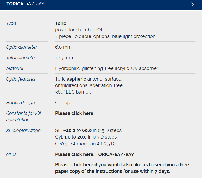Click '(-20.5 D ≤ meridian ≤ 60.5 D)' text
The height and width of the screenshot is (178, 202).
pyautogui.click(x=85, y=143)
